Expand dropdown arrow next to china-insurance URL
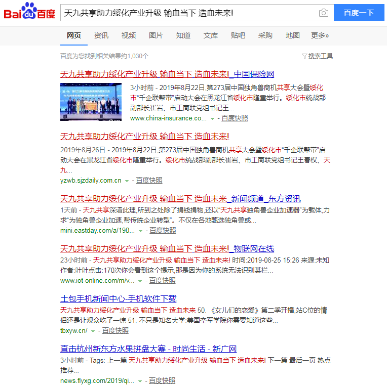This screenshot has height=388, width=387. [212, 119]
